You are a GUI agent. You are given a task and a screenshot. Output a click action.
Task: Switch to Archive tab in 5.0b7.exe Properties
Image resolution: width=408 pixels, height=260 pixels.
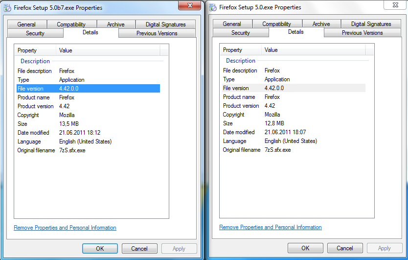(116, 24)
